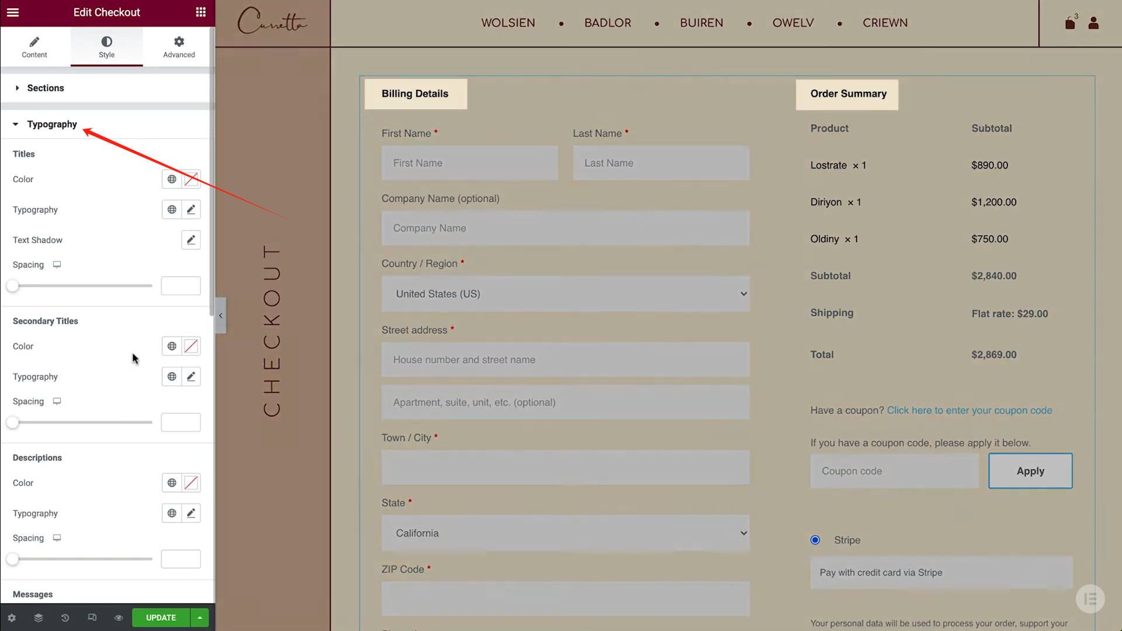Toggle responsive device icon next to Titles Spacing
Image resolution: width=1122 pixels, height=631 pixels.
[x=57, y=264]
